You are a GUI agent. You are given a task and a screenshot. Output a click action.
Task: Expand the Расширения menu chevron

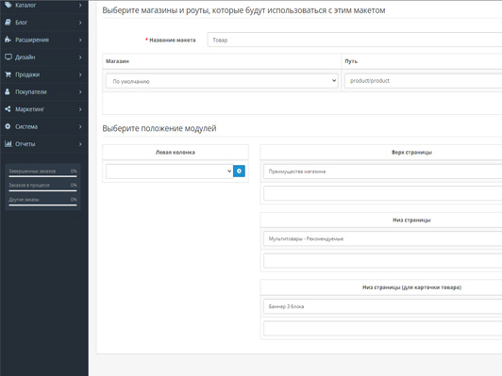[80, 40]
